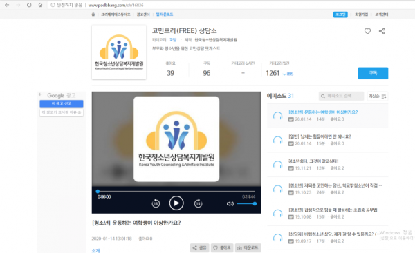Click the UP badge on the 20.01.14 14분 episode

291,119
